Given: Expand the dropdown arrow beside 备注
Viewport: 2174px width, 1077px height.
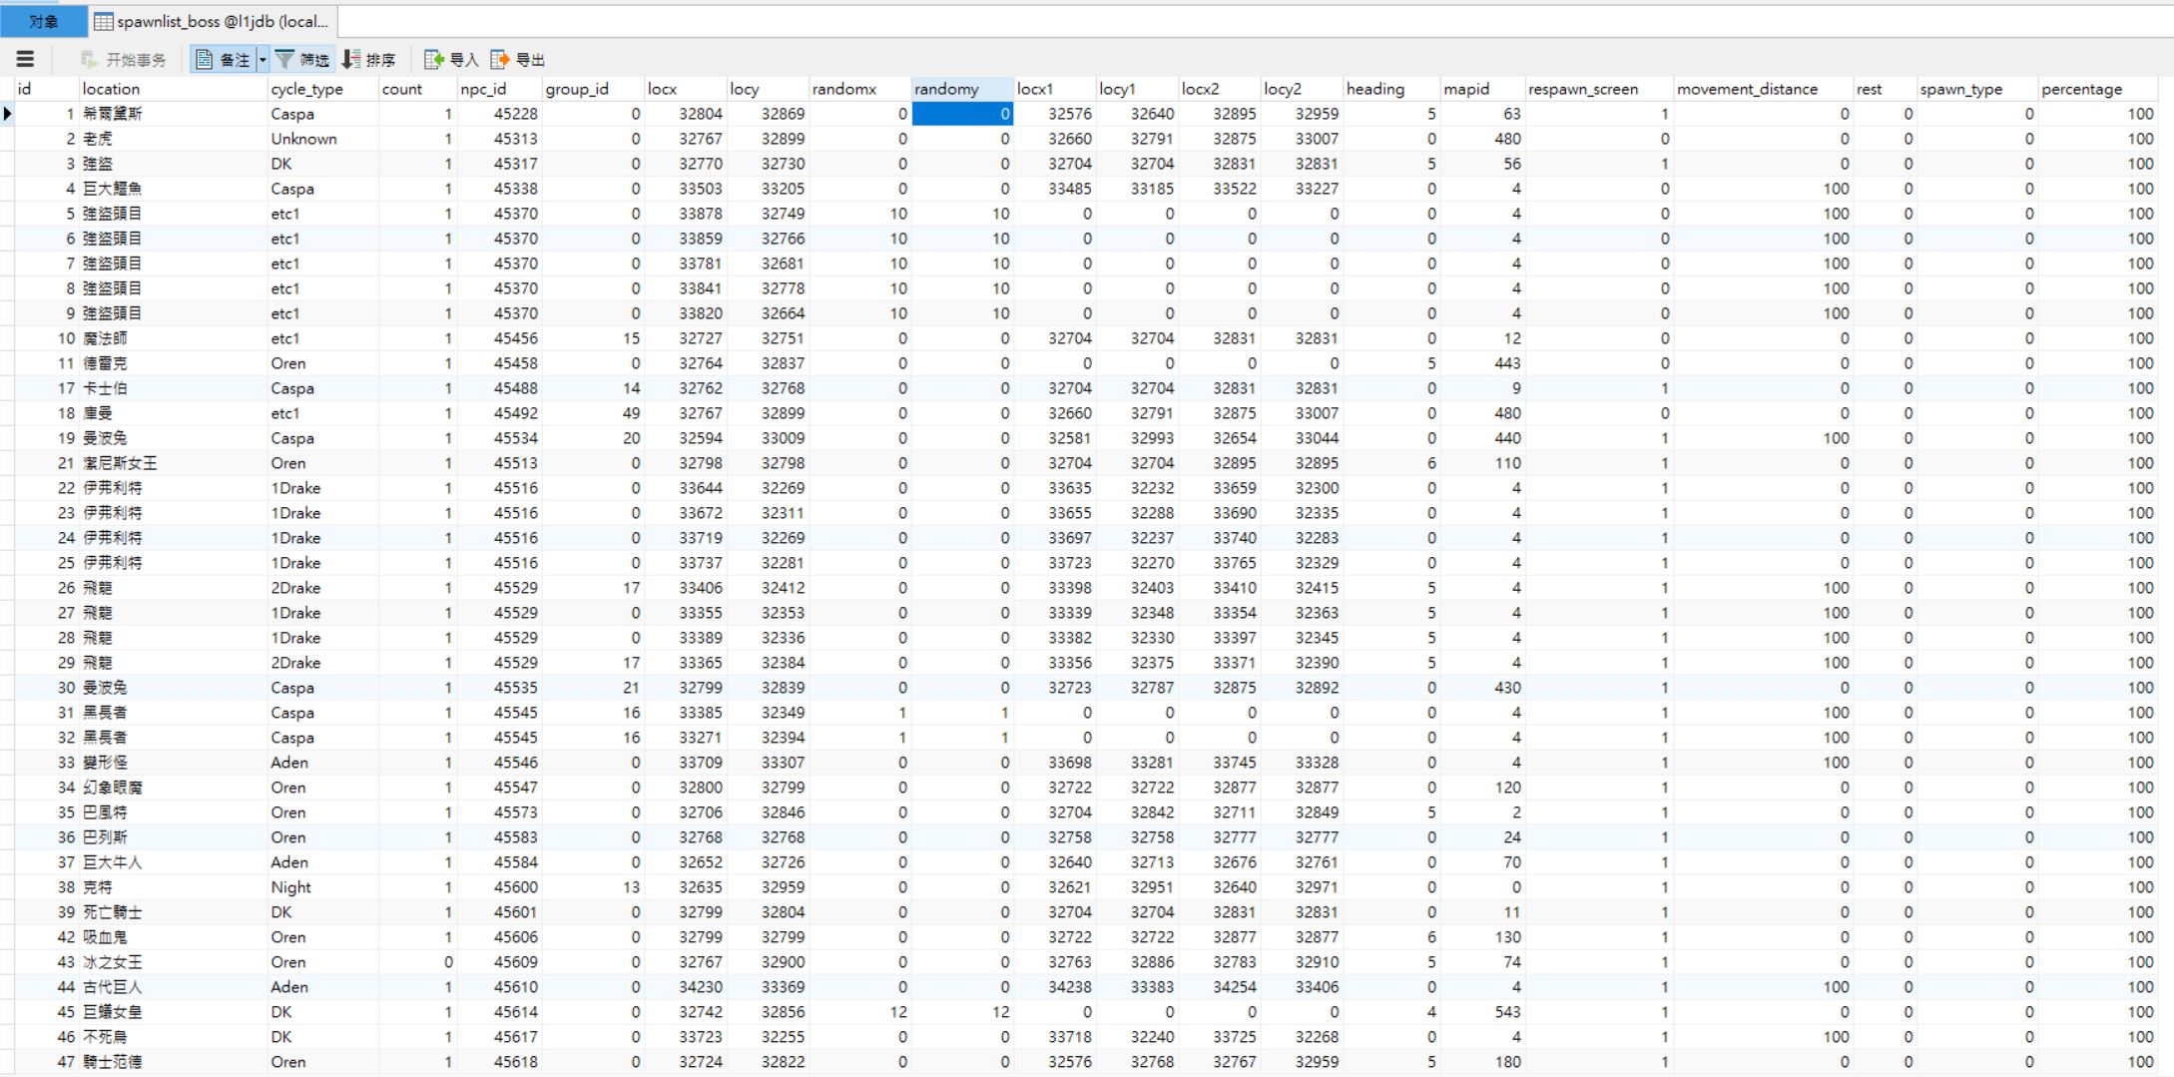Looking at the screenshot, I should tap(263, 60).
